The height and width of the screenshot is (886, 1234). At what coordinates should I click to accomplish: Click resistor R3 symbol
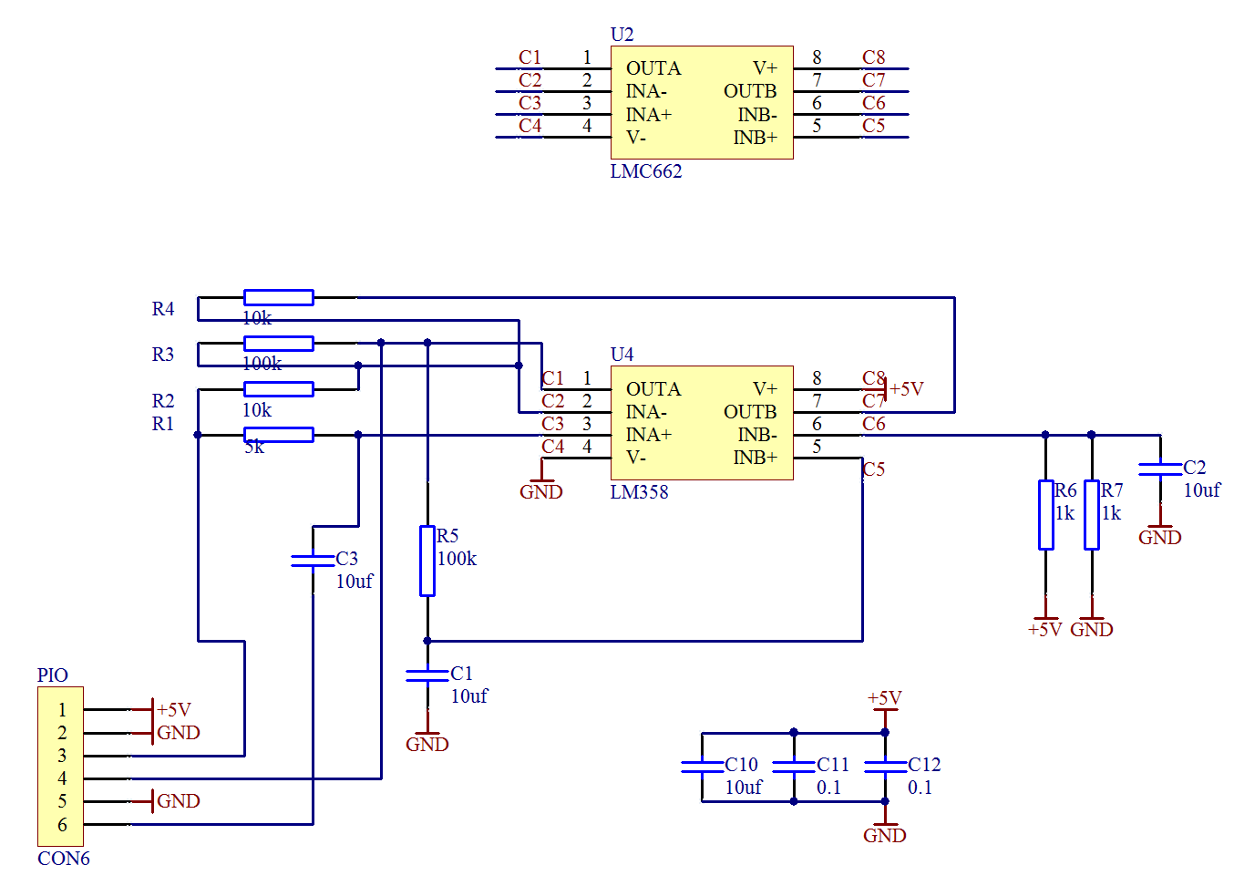279,344
